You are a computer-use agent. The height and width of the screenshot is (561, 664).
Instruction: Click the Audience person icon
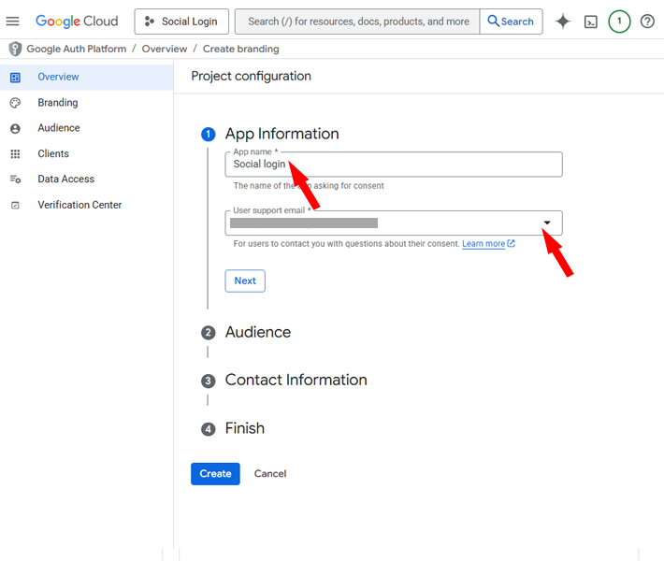[15, 129]
